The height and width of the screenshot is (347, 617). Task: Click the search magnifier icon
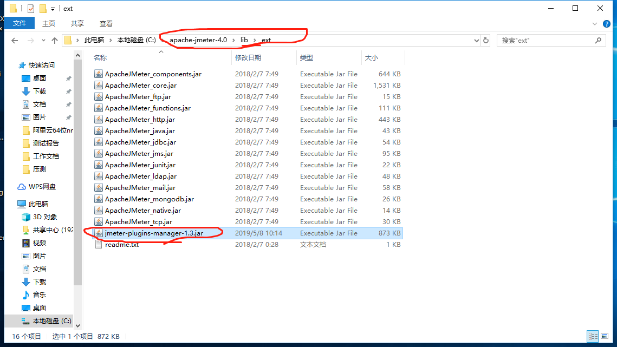coord(598,40)
